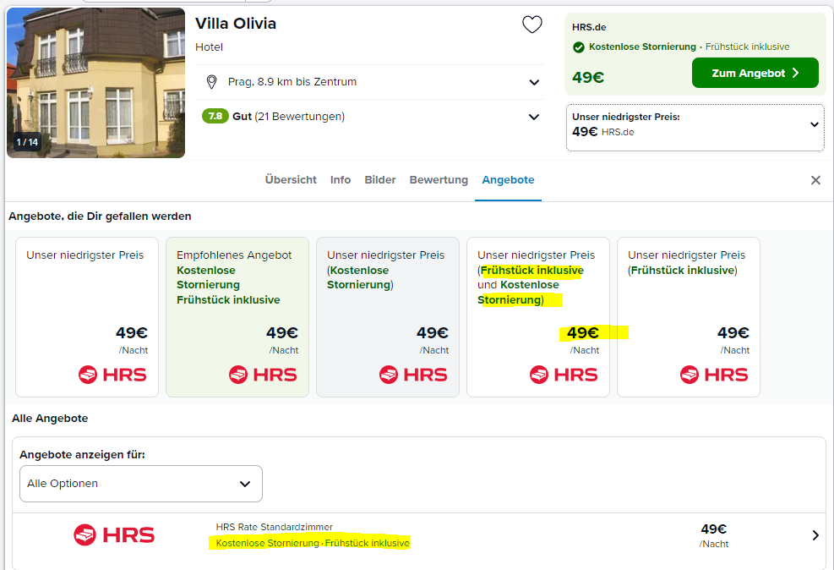The image size is (834, 570).
Task: Click the HRS logo in Alle Angebote row
Action: 114,534
